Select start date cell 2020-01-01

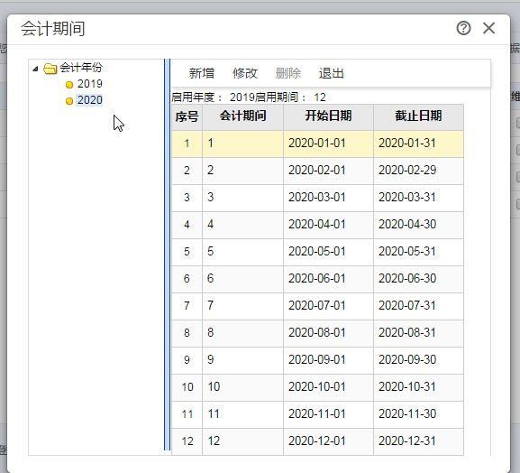click(x=328, y=144)
